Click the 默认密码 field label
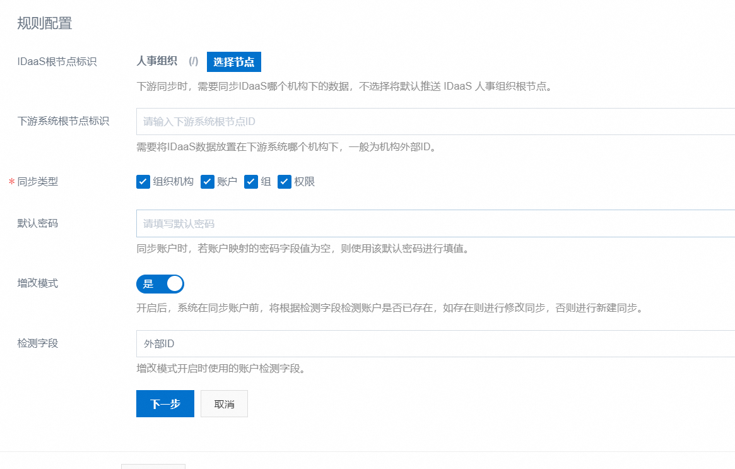The image size is (735, 469). [37, 223]
